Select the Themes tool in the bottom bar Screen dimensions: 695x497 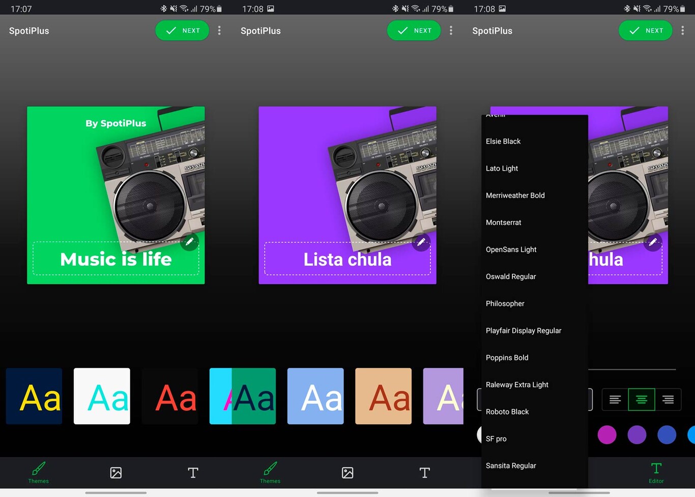point(38,473)
